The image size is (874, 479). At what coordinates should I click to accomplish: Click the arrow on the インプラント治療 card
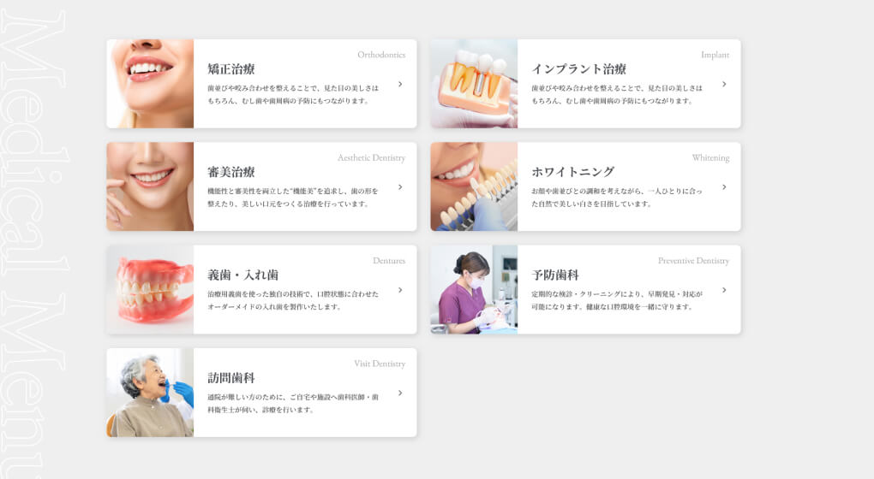724,84
